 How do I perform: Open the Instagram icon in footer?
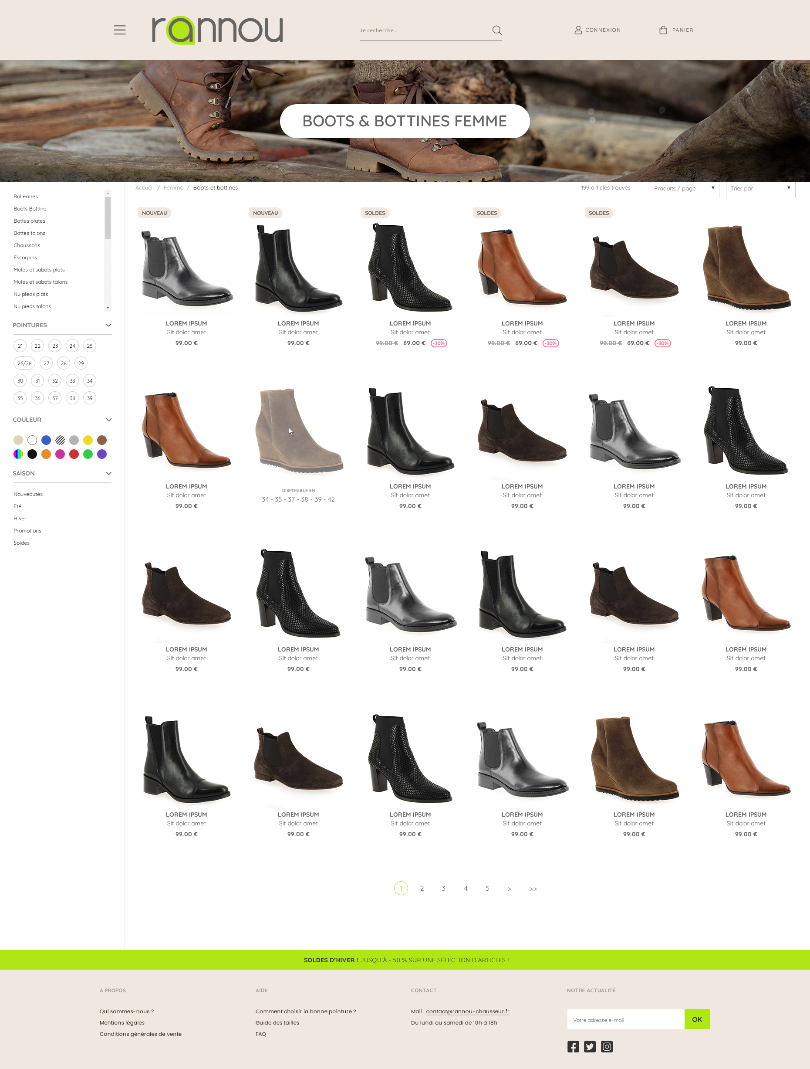[x=607, y=1046]
